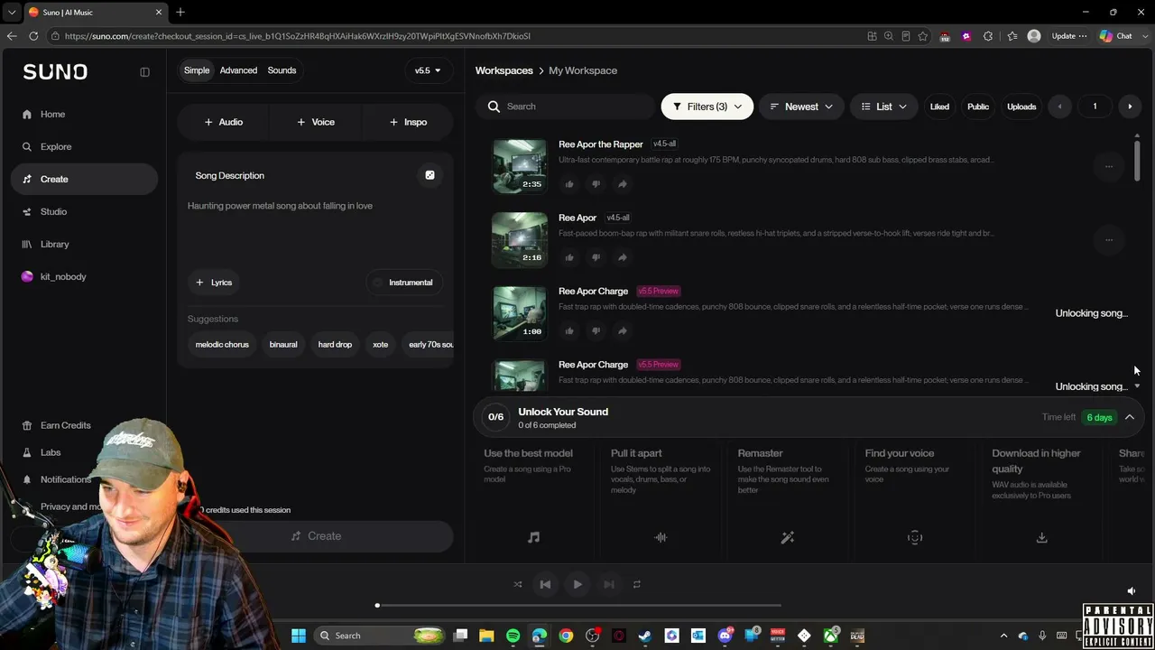Toggle the Uploads filter
This screenshot has height=650, width=1155.
point(1021,107)
